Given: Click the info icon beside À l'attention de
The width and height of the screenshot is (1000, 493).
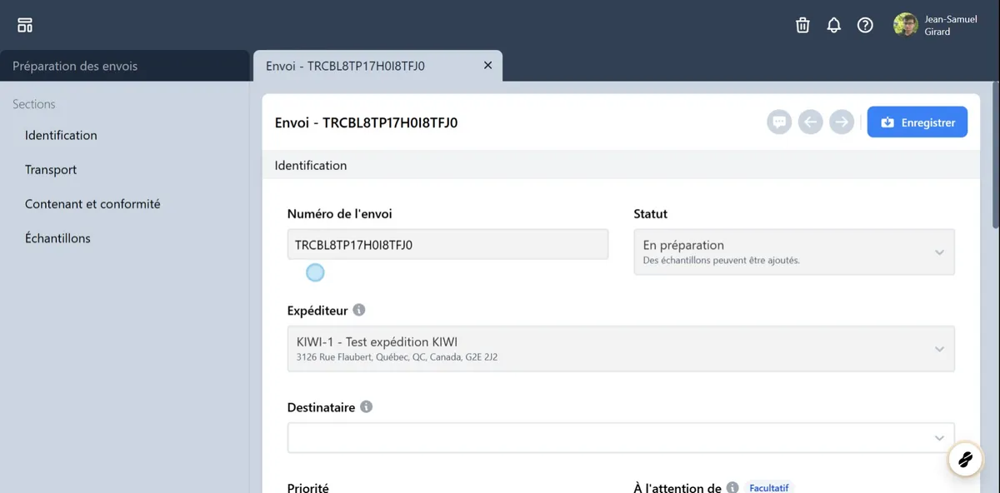Looking at the screenshot, I should pos(732,487).
